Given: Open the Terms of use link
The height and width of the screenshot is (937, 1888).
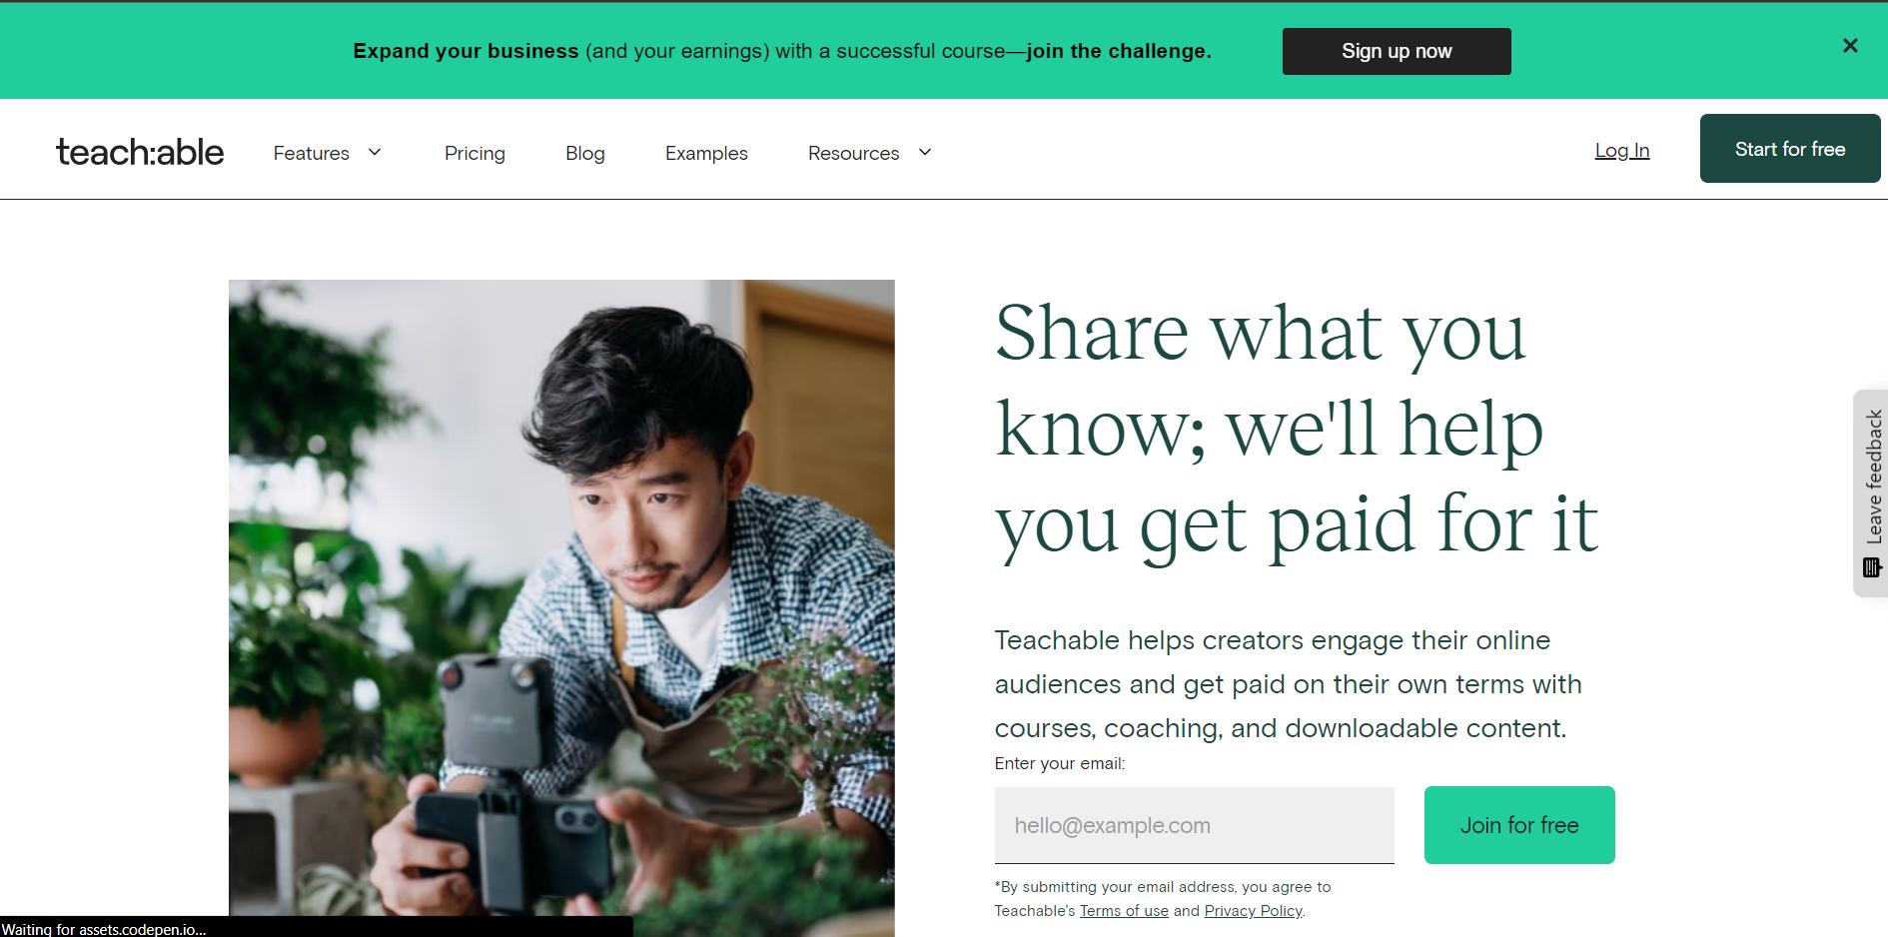Looking at the screenshot, I should pos(1124,911).
